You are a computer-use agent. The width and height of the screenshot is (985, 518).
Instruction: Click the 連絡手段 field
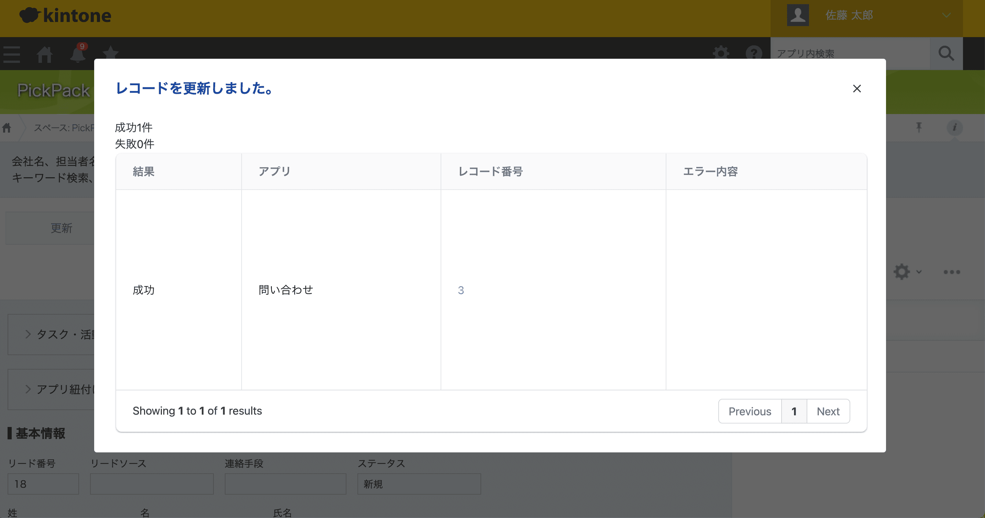[285, 484]
